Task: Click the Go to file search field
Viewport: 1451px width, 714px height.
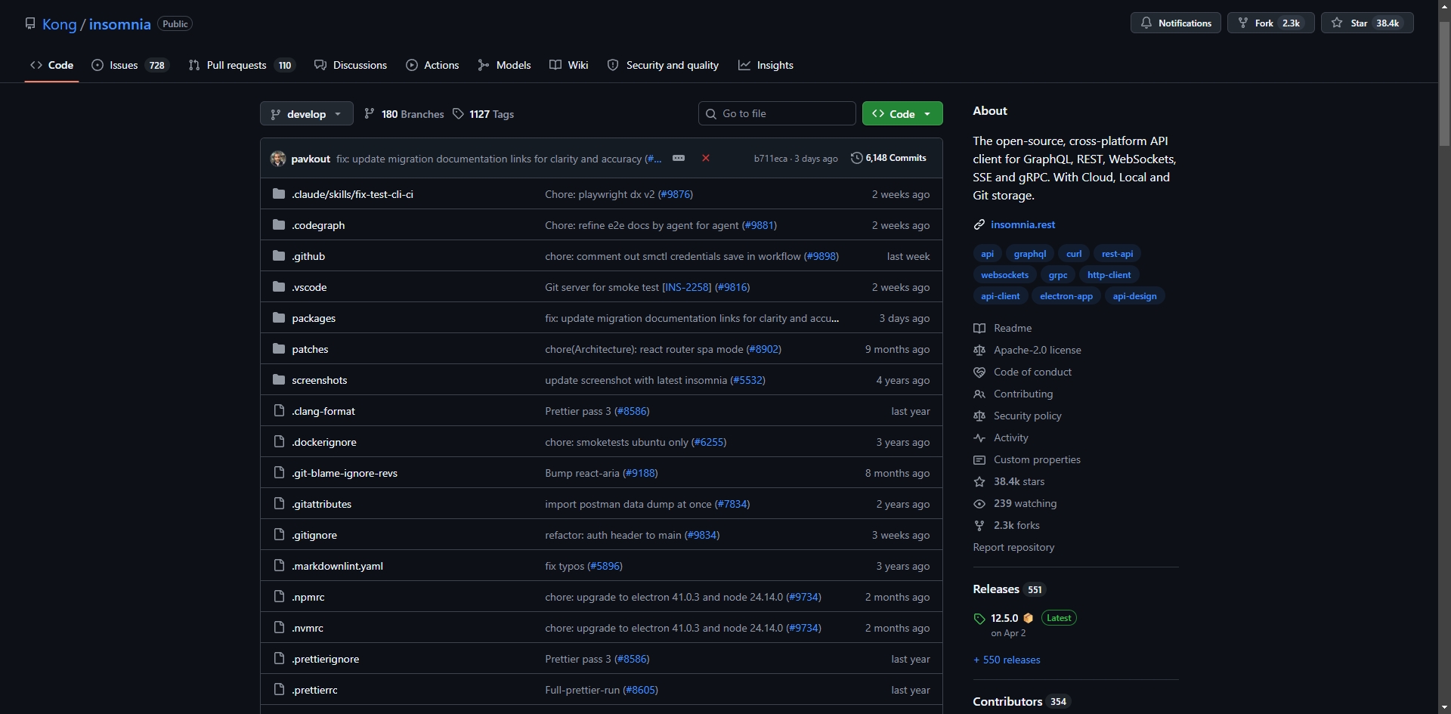Action: coord(777,113)
